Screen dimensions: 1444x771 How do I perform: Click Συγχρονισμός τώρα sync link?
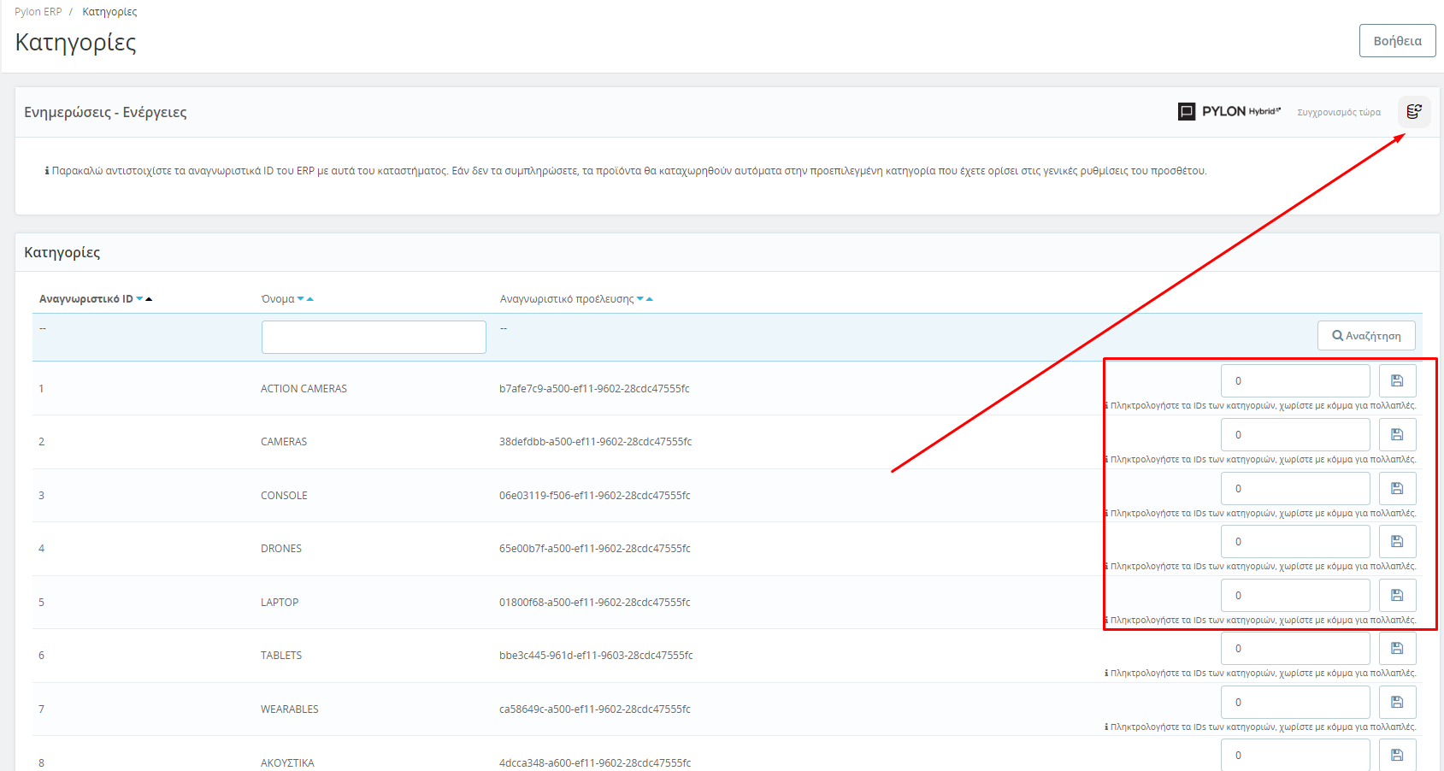pyautogui.click(x=1339, y=112)
